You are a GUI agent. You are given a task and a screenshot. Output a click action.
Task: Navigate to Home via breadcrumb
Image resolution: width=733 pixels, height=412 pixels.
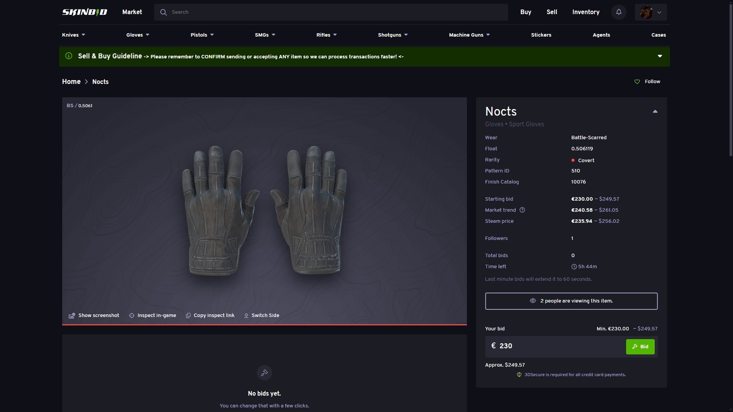click(x=71, y=82)
